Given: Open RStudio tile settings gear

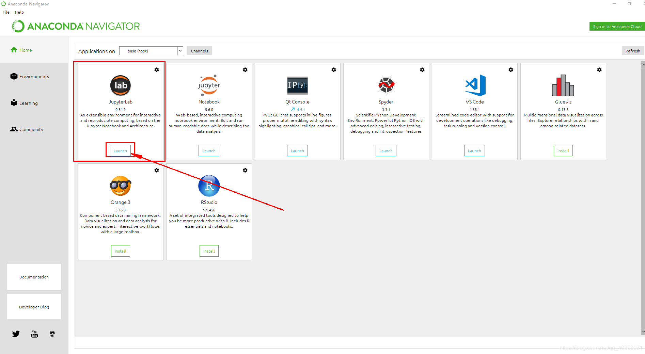Looking at the screenshot, I should [x=245, y=170].
